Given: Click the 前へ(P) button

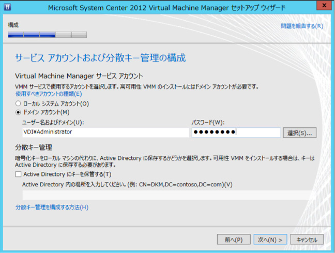Looking at the screenshot, I should click(234, 240).
